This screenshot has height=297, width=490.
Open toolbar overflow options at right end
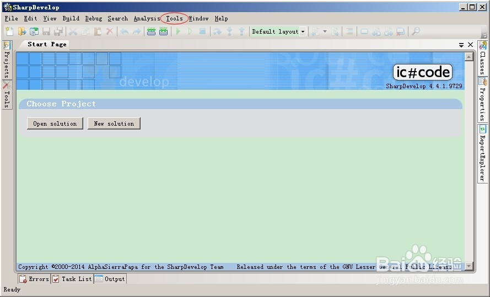[x=484, y=35]
